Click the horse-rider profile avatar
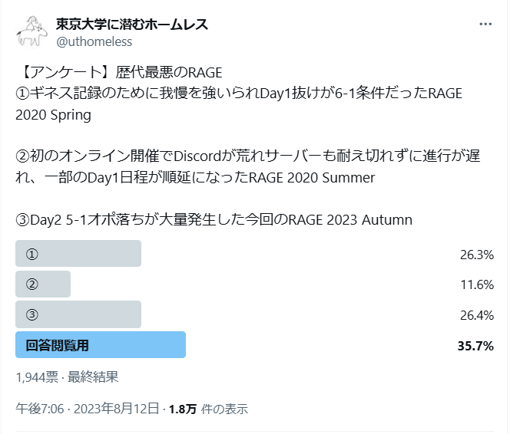Viewport: 510px width, 434px height. coord(32,31)
